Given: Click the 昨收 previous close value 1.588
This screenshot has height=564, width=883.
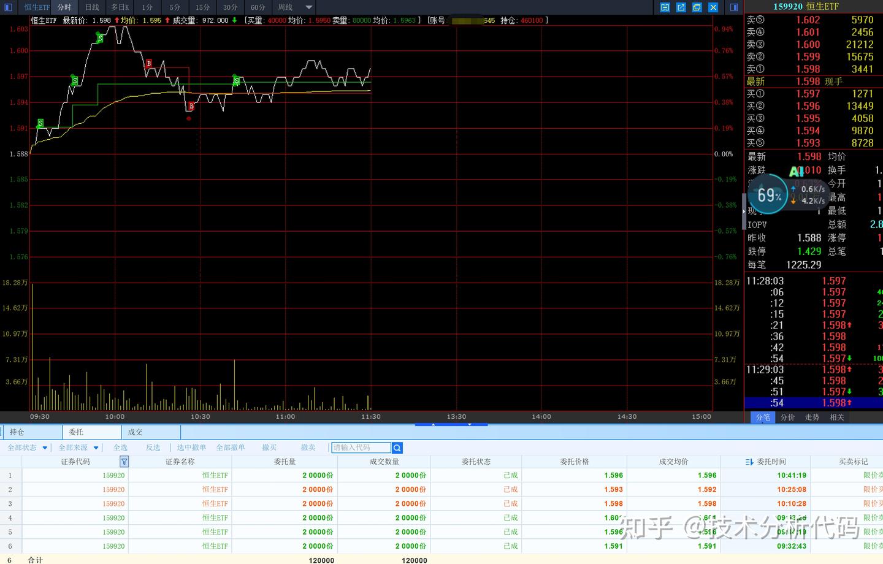Looking at the screenshot, I should pyautogui.click(x=809, y=238).
